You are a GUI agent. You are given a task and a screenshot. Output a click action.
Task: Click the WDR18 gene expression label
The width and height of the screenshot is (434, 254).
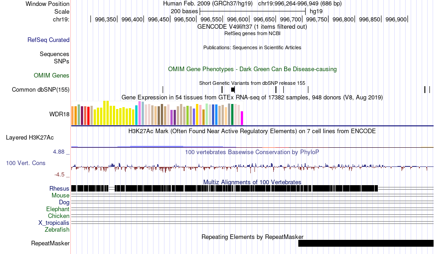(x=59, y=114)
